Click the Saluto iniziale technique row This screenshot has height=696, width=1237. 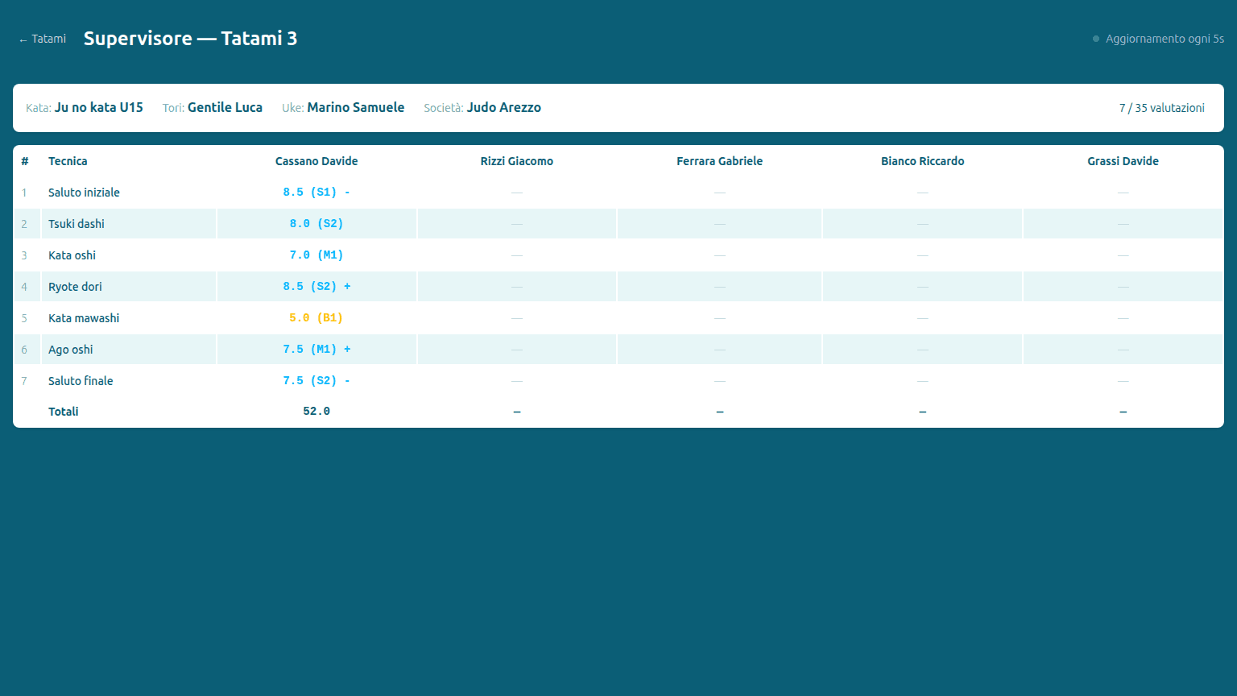[x=618, y=193]
